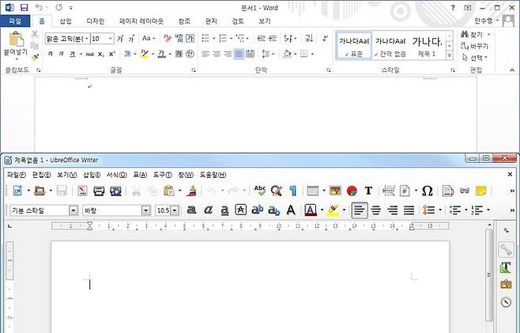The width and height of the screenshot is (520, 333).
Task: Open the Navigator compass icon in sidebar
Action: (506, 302)
